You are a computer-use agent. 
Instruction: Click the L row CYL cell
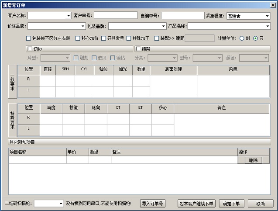[84, 92]
